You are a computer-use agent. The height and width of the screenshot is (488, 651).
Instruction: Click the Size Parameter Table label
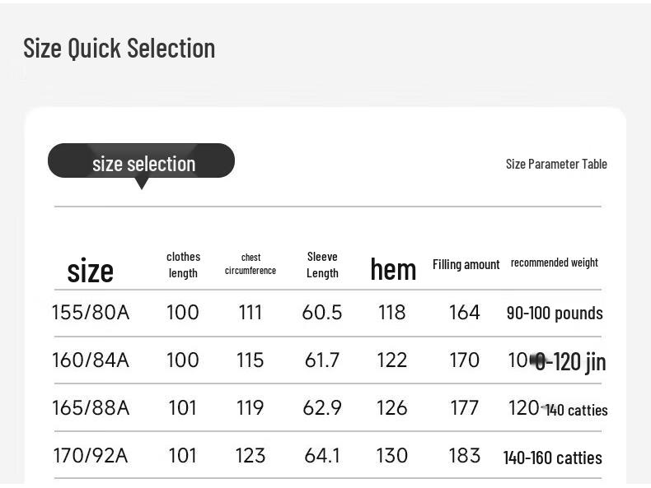[556, 164]
